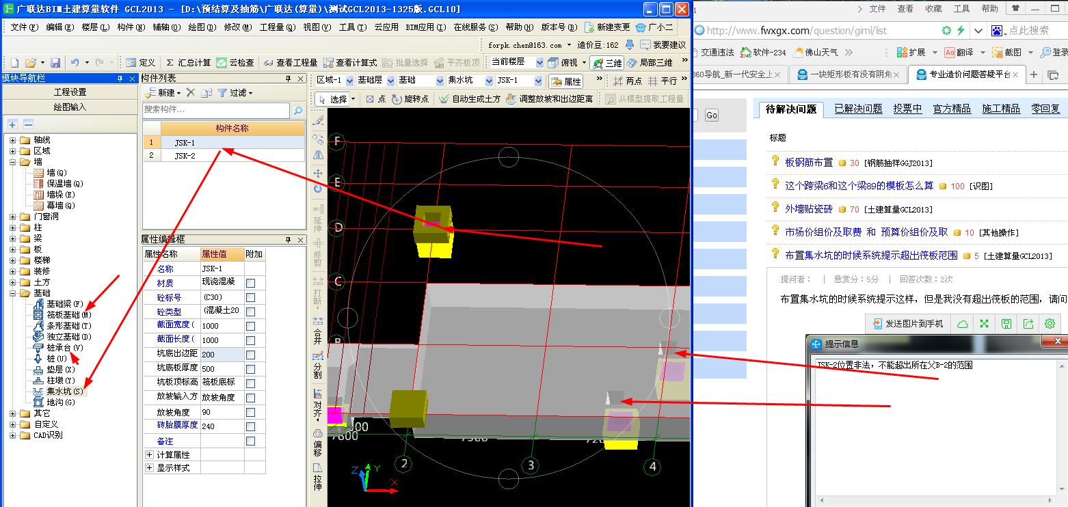Open the 工程量(Q) menu
1068x507 pixels.
tap(277, 27)
